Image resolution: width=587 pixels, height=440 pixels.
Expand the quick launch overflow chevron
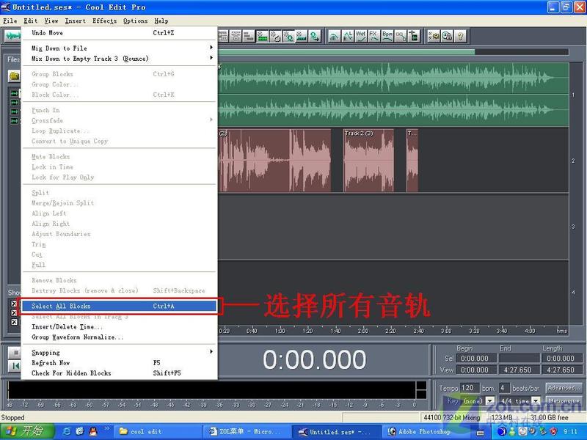click(x=106, y=428)
